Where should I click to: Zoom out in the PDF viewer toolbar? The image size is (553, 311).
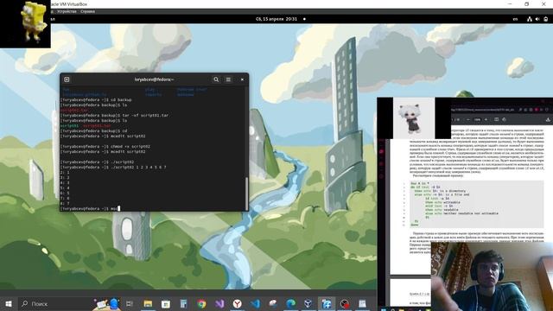pos(468,119)
